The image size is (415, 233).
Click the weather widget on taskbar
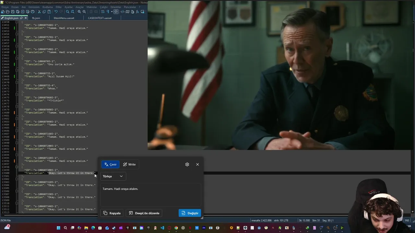[x=7, y=227]
